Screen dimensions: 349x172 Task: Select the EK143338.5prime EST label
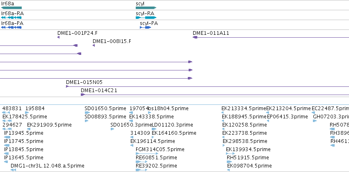(152, 117)
